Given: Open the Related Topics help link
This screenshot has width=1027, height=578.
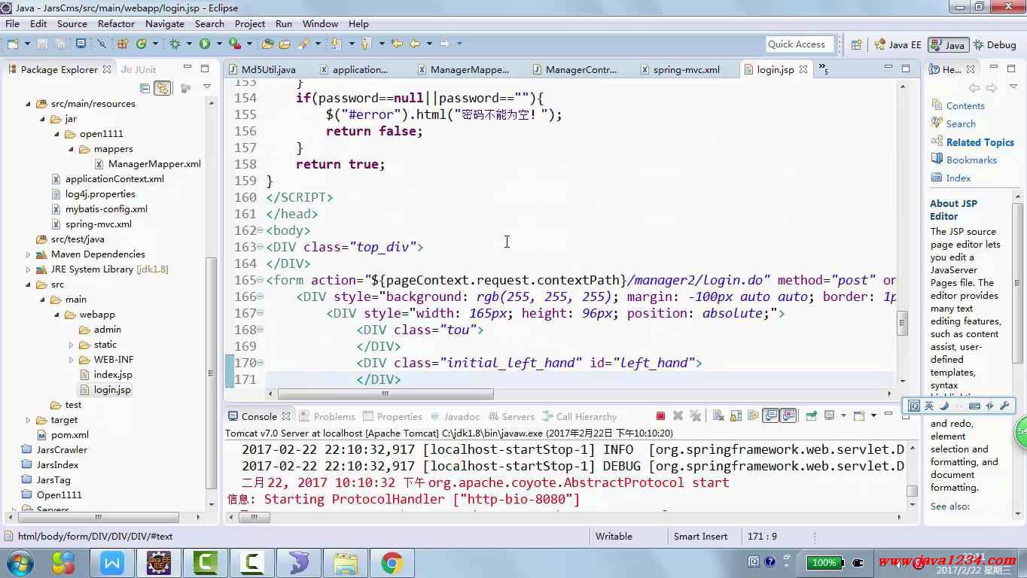Looking at the screenshot, I should 980,142.
